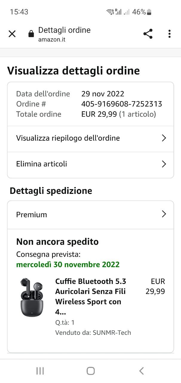The width and height of the screenshot is (181, 383).
Task: Tap the Android home button
Action: click(x=90, y=371)
